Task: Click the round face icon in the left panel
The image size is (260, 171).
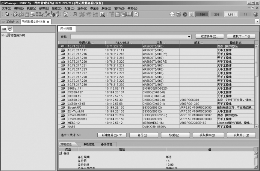Action: coord(10,29)
